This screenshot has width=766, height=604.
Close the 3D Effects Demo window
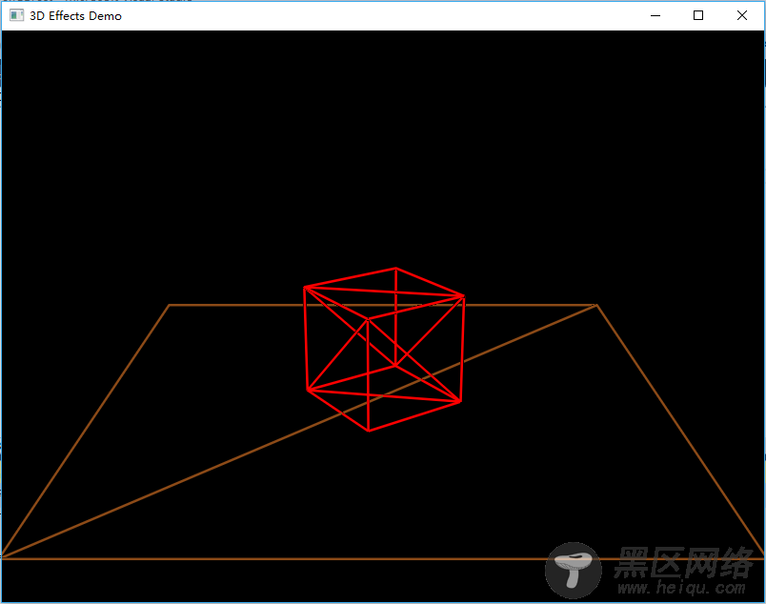(x=742, y=15)
